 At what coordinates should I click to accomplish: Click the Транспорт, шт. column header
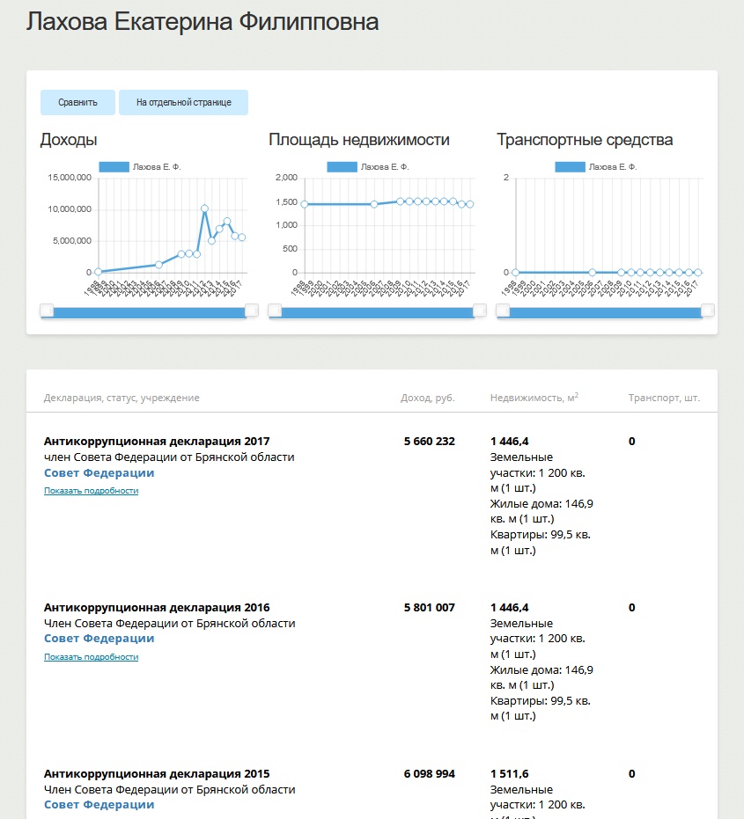click(x=664, y=398)
